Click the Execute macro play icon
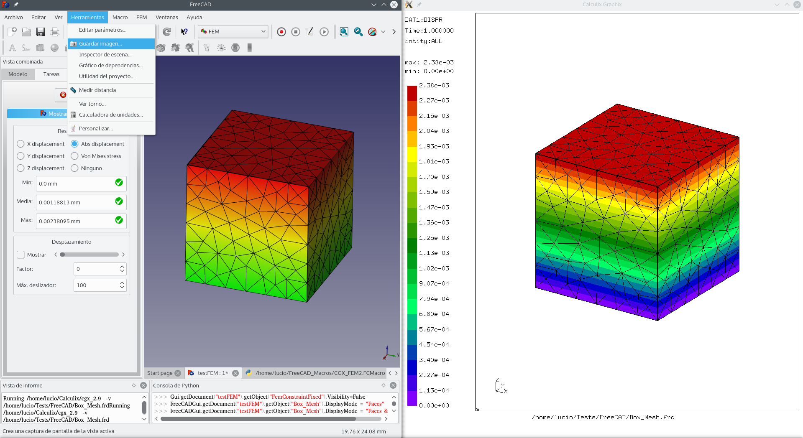 pyautogui.click(x=324, y=32)
